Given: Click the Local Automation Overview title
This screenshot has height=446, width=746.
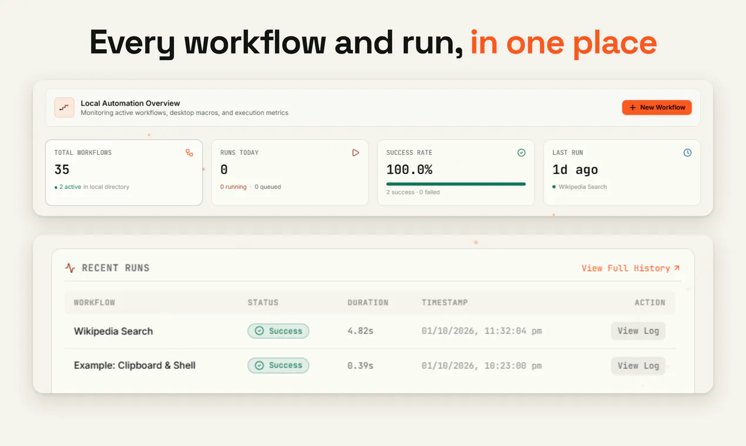Looking at the screenshot, I should point(130,103).
